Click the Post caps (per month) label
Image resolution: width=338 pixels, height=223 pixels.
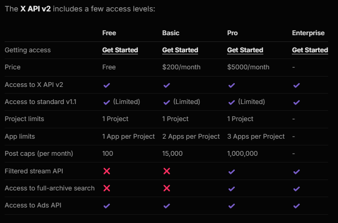pyautogui.click(x=39, y=154)
